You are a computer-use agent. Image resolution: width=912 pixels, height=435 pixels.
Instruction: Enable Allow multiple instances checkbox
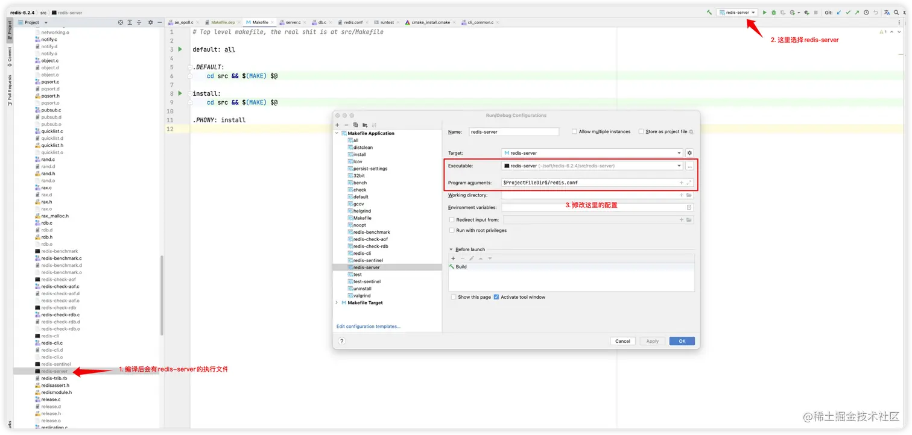point(574,131)
